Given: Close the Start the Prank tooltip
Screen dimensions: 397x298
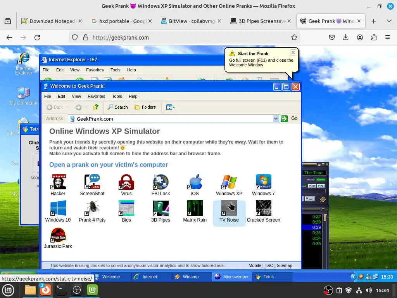Looking at the screenshot, I should click(x=293, y=52).
